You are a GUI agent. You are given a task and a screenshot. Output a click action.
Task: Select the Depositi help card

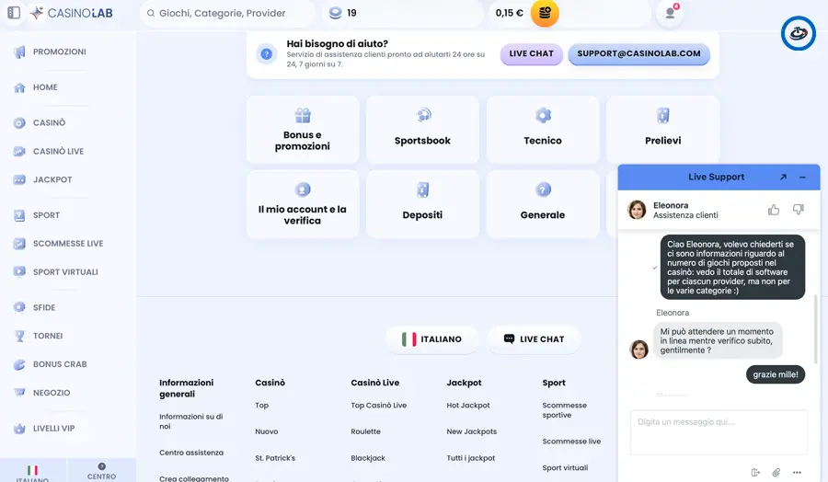pyautogui.click(x=422, y=204)
